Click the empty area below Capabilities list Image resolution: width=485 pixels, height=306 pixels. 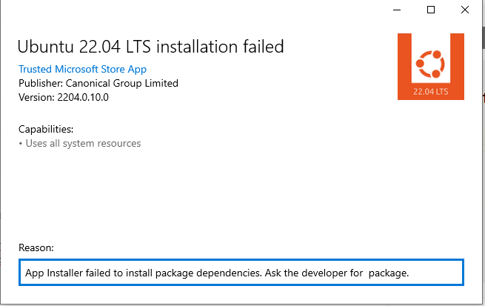tap(241, 195)
